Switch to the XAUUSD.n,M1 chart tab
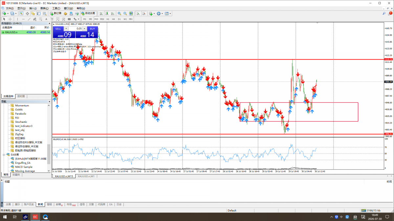 tap(86, 176)
